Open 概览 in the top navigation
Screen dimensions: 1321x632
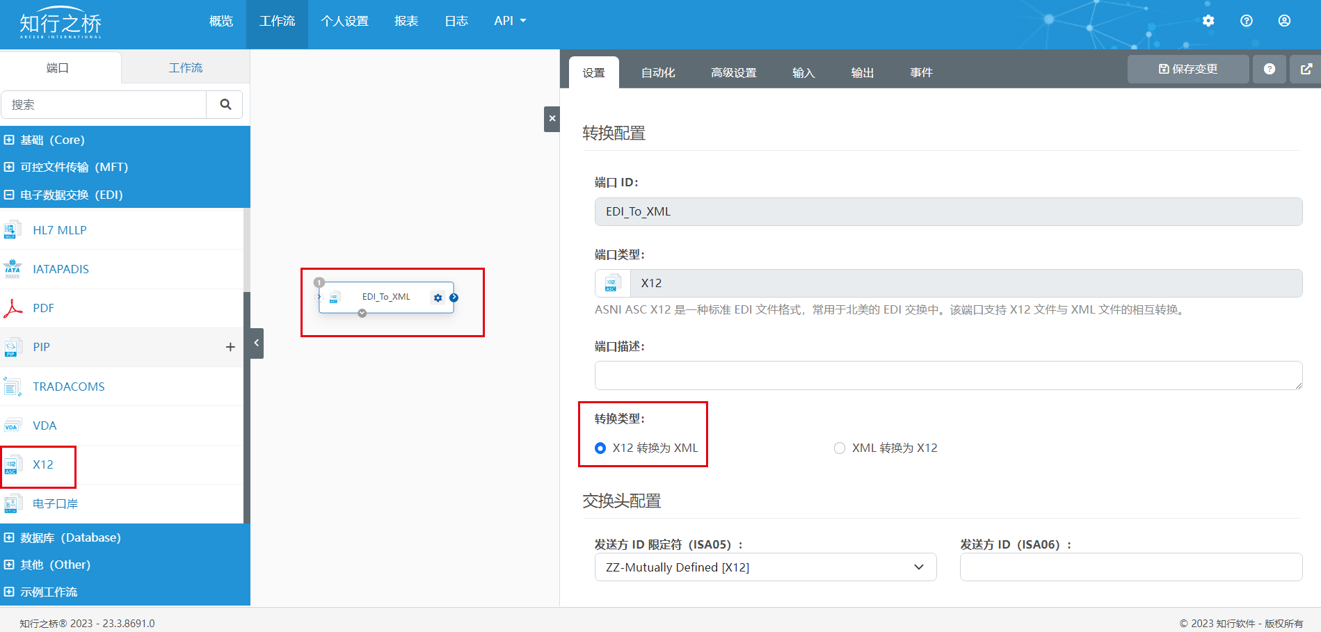point(221,21)
